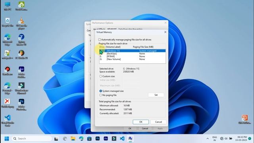Screen dimensions: 254x143
Task: Open the green Android app desktop shortcut
Action: click(21, 6)
